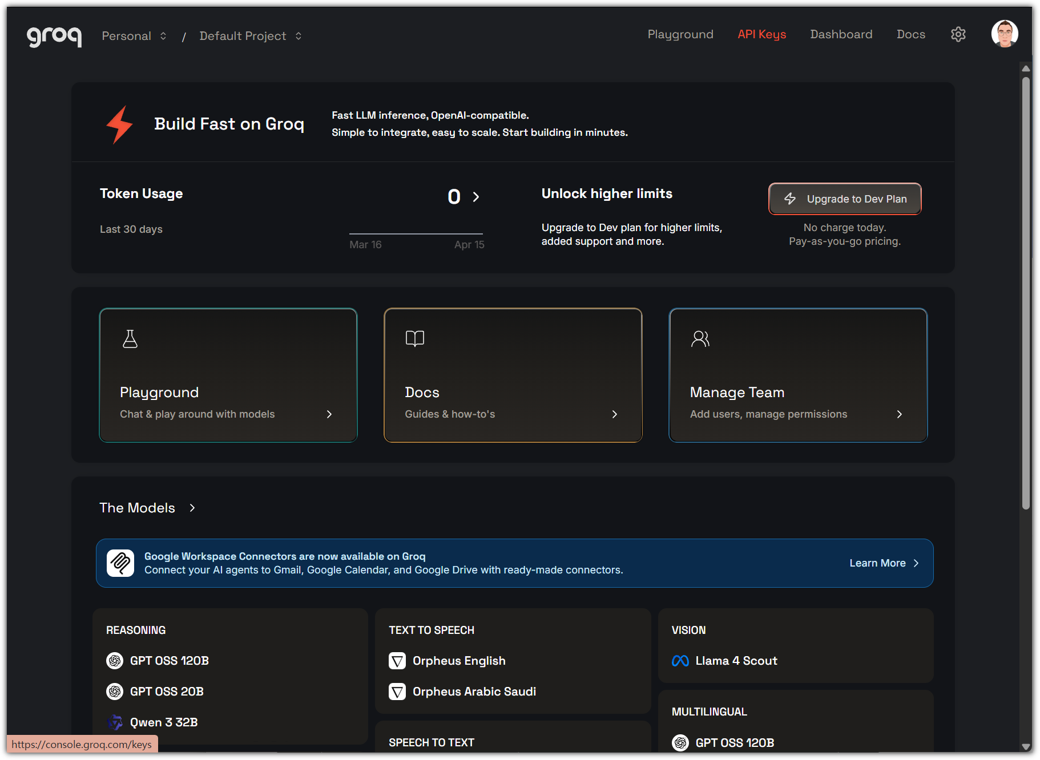Click the MULTILINGUAL category heading
The width and height of the screenshot is (1040, 760).
(709, 712)
